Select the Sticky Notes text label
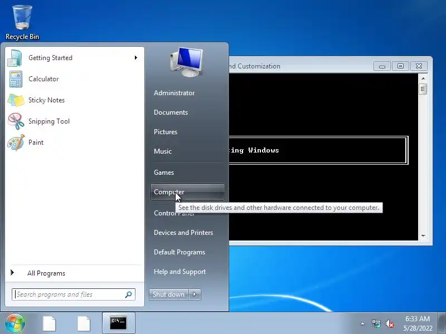 tap(46, 100)
